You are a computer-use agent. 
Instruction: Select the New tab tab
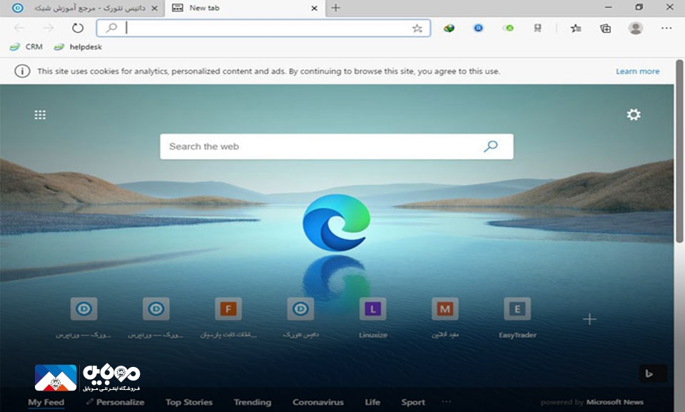click(245, 9)
